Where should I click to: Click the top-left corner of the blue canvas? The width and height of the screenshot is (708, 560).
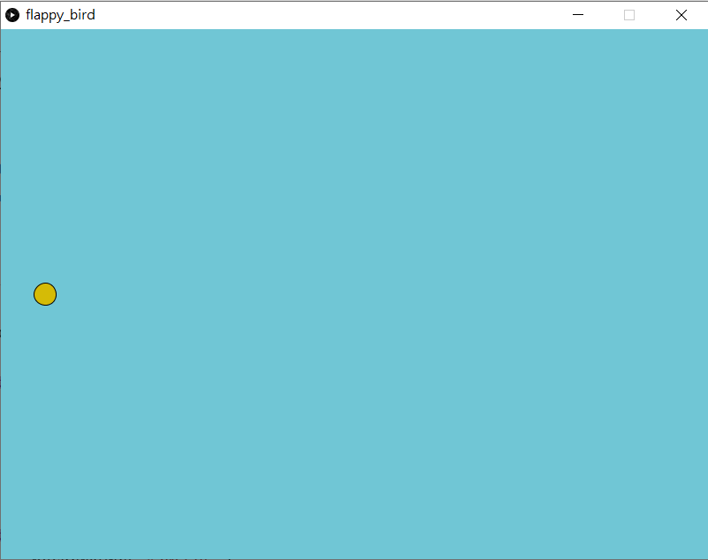4,34
